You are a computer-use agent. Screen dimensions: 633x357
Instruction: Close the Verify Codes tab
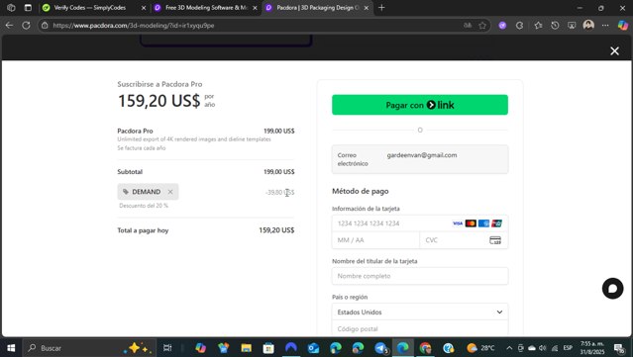(144, 8)
